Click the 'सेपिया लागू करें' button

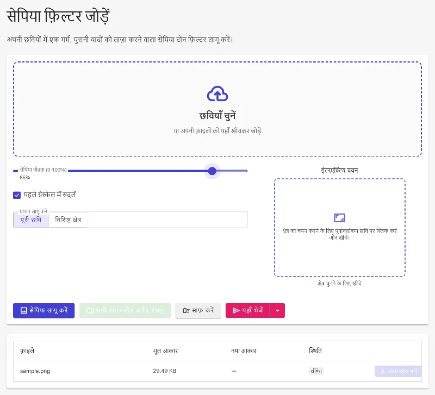(44, 310)
